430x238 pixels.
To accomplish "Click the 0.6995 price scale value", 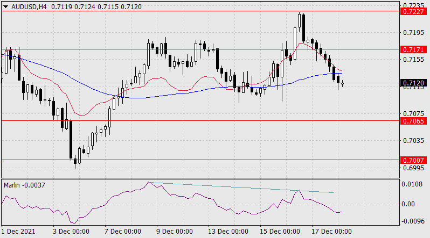I will pos(413,168).
